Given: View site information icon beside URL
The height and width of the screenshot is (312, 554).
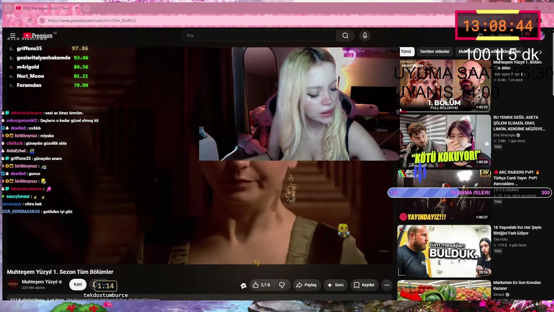Looking at the screenshot, I should coord(42,20).
